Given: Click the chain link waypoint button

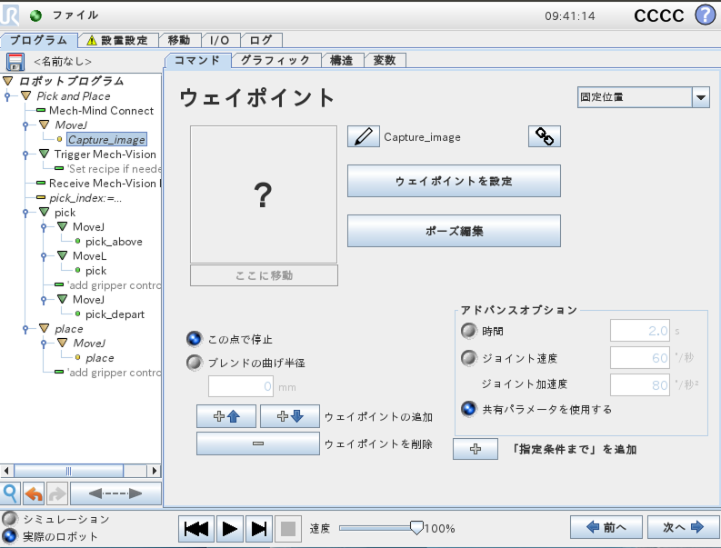Looking at the screenshot, I should pos(545,136).
